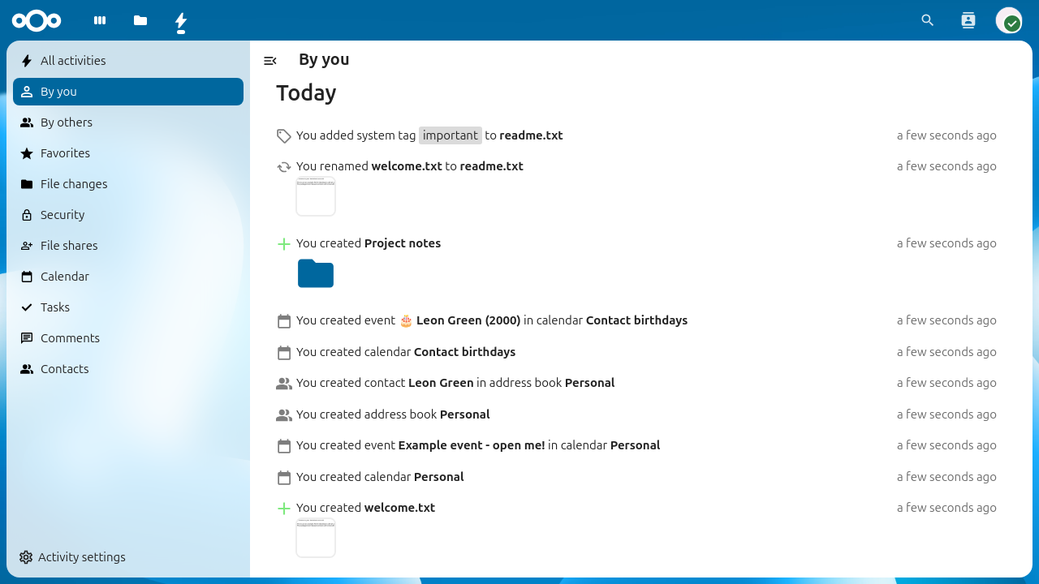Show File changes activities
The height and width of the screenshot is (584, 1039).
(74, 184)
